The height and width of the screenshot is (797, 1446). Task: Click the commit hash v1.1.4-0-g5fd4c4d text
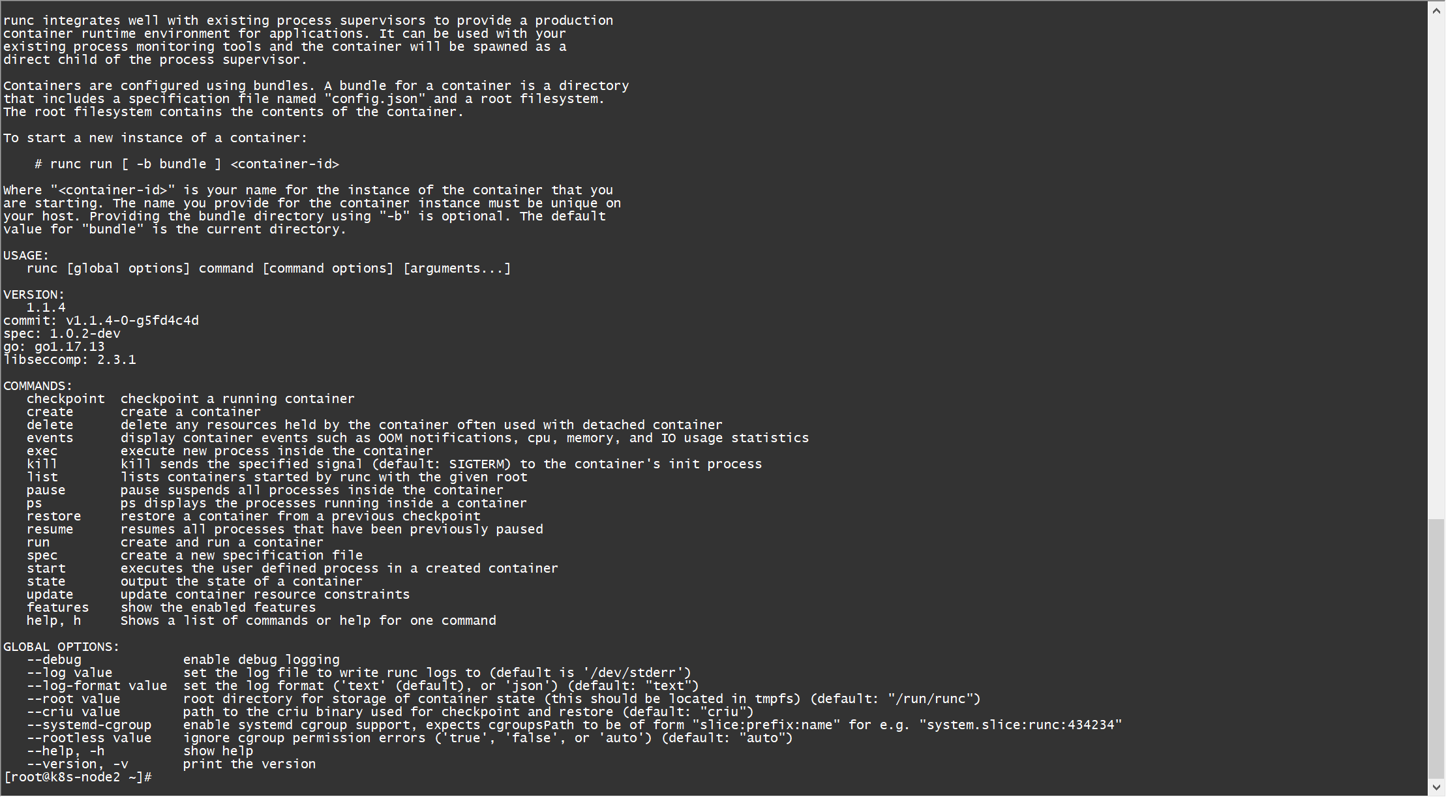(132, 320)
